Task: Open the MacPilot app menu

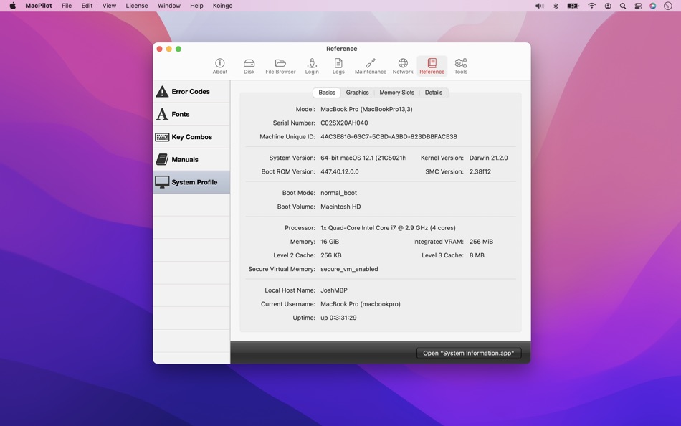Action: (39, 6)
